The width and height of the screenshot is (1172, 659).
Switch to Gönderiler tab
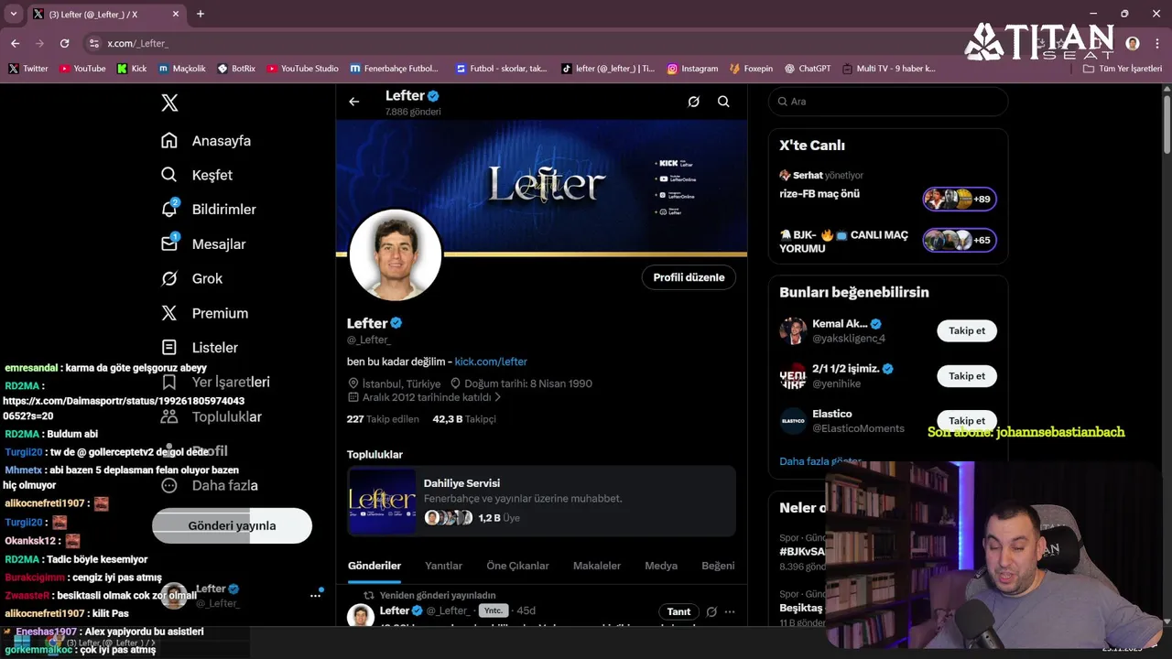[374, 566]
